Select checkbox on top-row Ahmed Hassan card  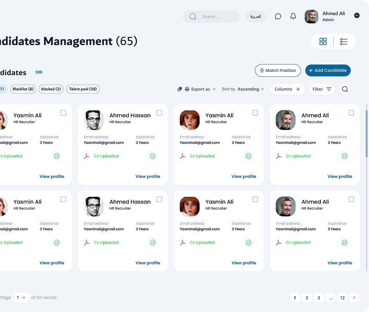159,113
